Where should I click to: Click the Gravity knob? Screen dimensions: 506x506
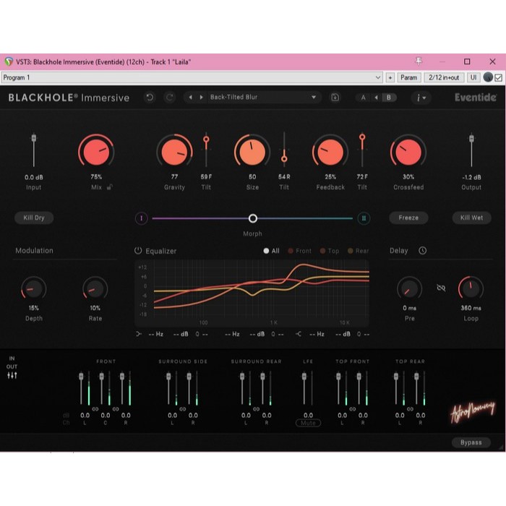tap(174, 152)
